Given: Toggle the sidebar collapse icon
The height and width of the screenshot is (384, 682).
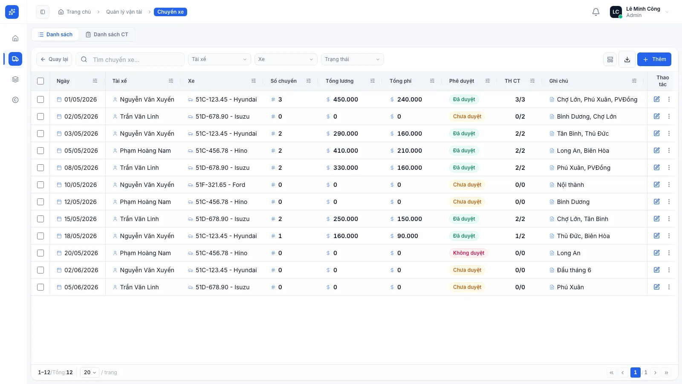Looking at the screenshot, I should [43, 12].
